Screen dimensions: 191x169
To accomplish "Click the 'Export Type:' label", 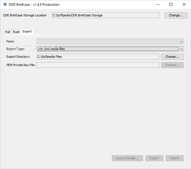I will tap(15, 49).
